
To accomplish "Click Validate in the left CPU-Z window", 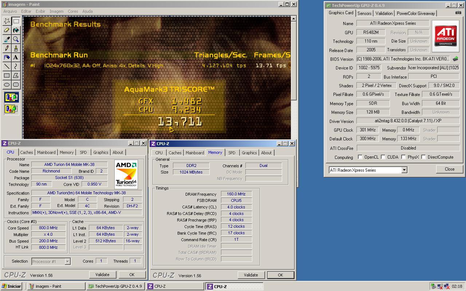I will click(102, 275).
